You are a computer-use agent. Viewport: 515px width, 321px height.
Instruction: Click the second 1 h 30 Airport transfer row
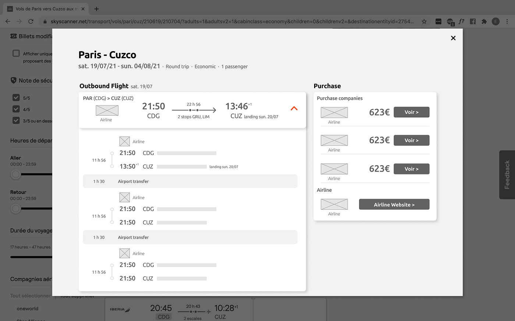[190, 237]
